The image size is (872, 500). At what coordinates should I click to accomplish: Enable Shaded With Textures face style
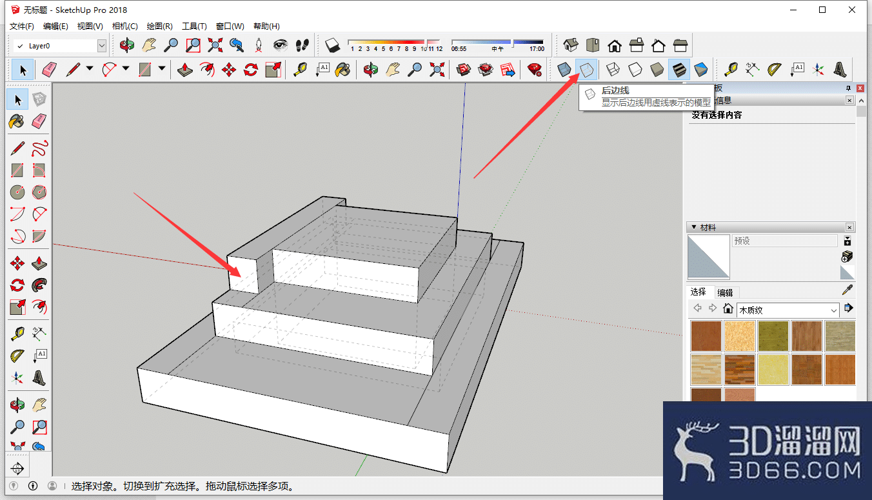coord(679,69)
